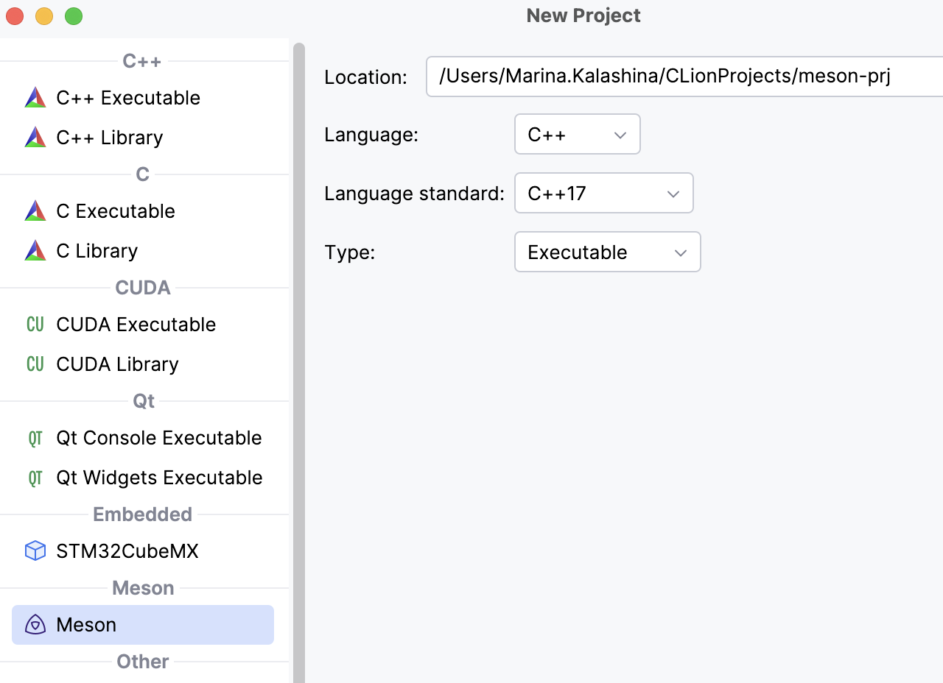Select the Qt section heading
943x683 pixels.
[142, 400]
